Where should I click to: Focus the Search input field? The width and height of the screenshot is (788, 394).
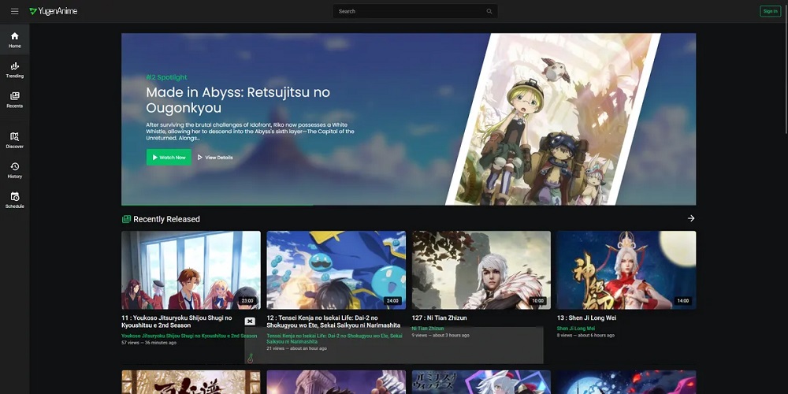pyautogui.click(x=415, y=11)
